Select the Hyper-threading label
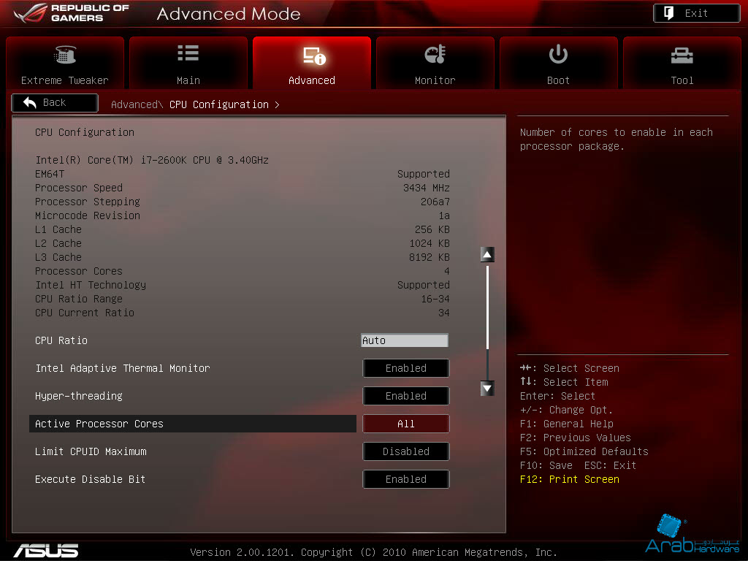Image resolution: width=748 pixels, height=561 pixels. [x=79, y=396]
